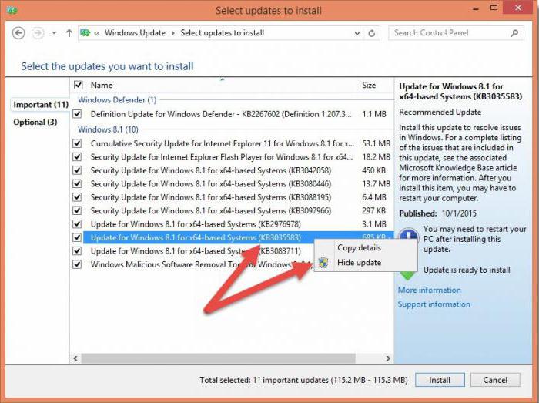Go up one level with Up arrow
This screenshot has width=539, height=403.
click(69, 33)
